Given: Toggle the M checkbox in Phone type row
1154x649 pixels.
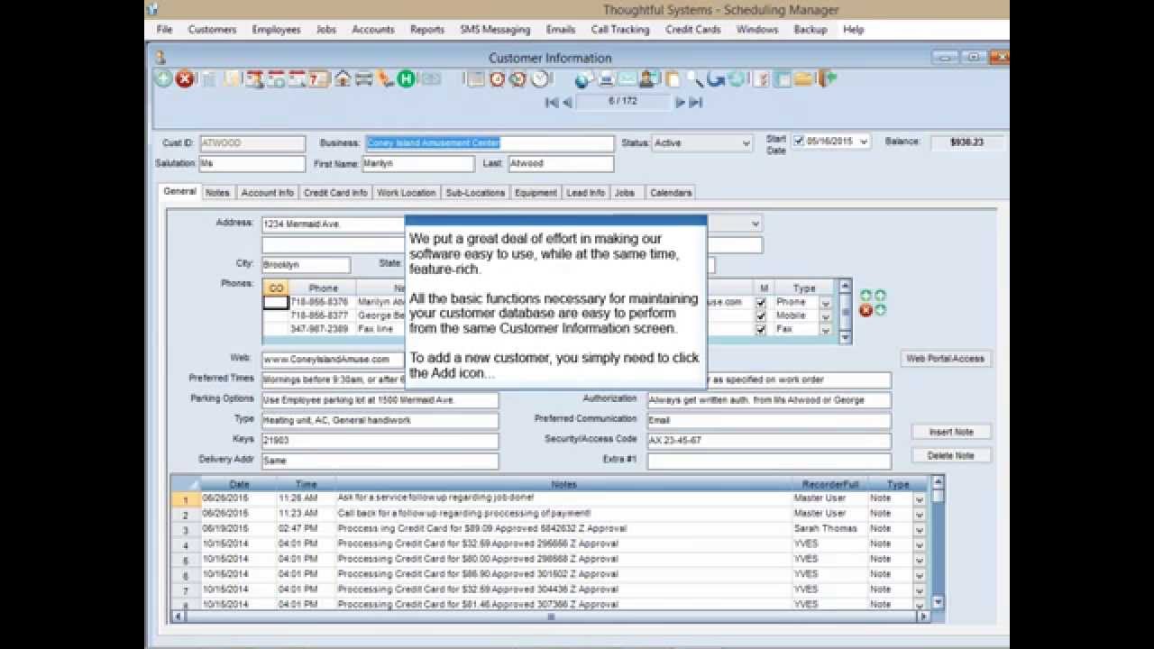Looking at the screenshot, I should 761,302.
